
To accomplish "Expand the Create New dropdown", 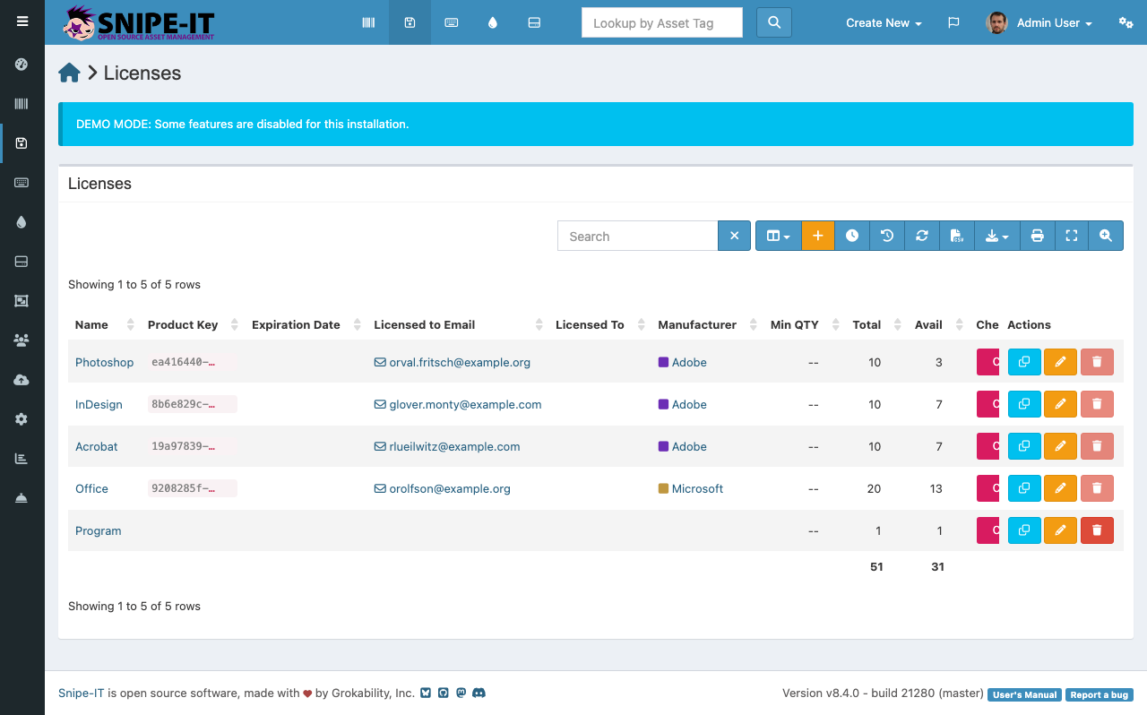I will click(884, 23).
